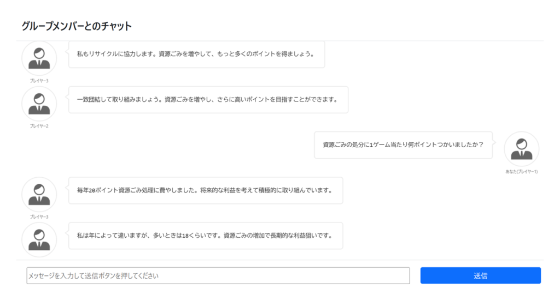Click the number 18 in the last message
560x301 pixels.
(186, 236)
